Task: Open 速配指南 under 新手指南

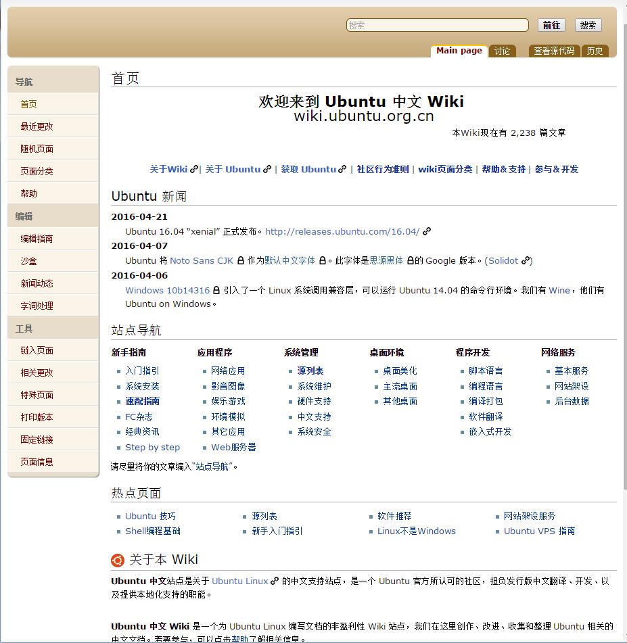Action: point(143,401)
